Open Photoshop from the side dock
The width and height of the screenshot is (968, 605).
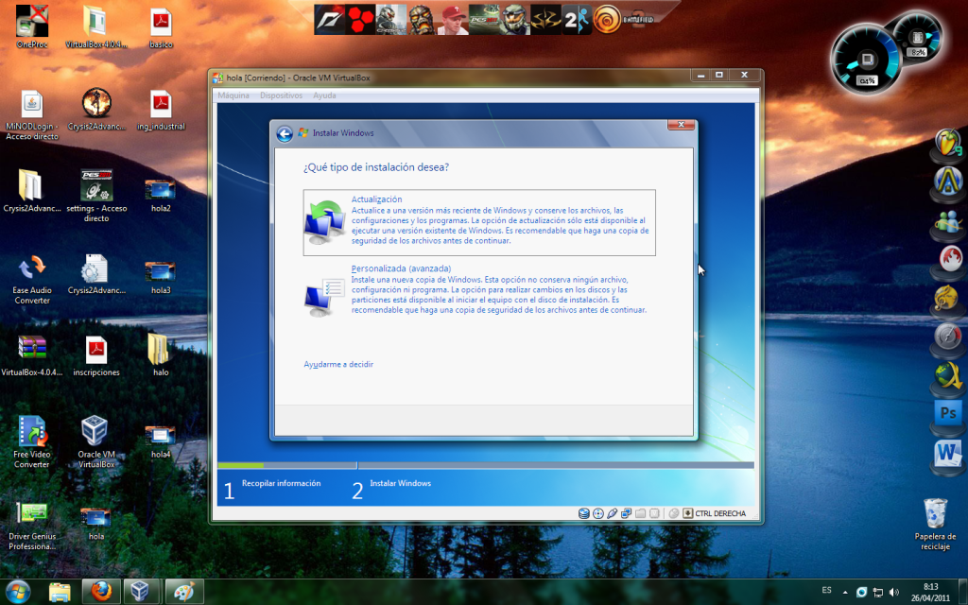pos(948,414)
